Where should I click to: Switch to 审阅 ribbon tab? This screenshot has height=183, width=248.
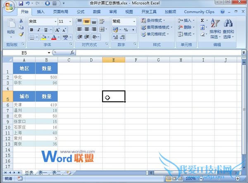(x=113, y=12)
